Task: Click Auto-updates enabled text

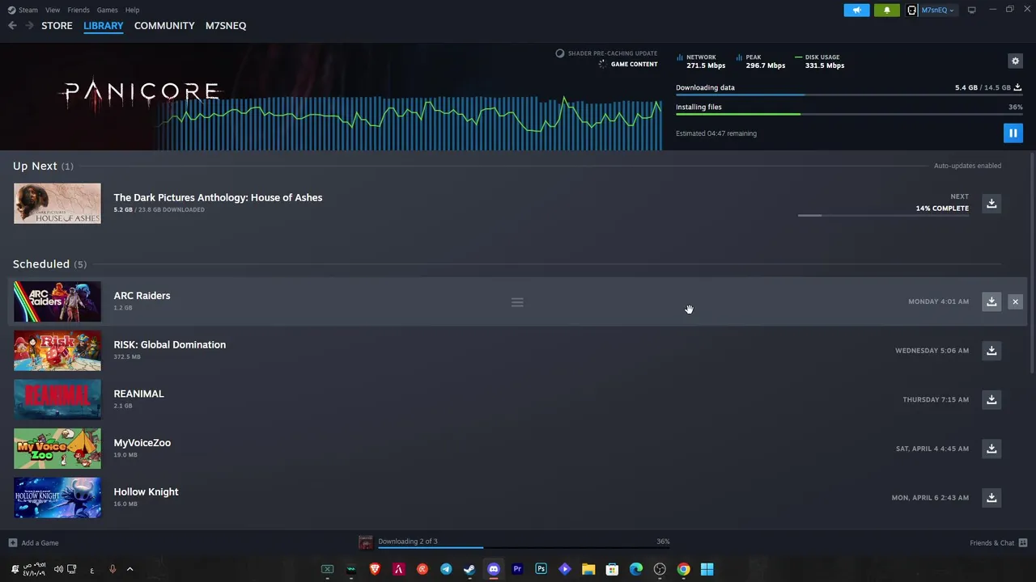Action: click(967, 166)
